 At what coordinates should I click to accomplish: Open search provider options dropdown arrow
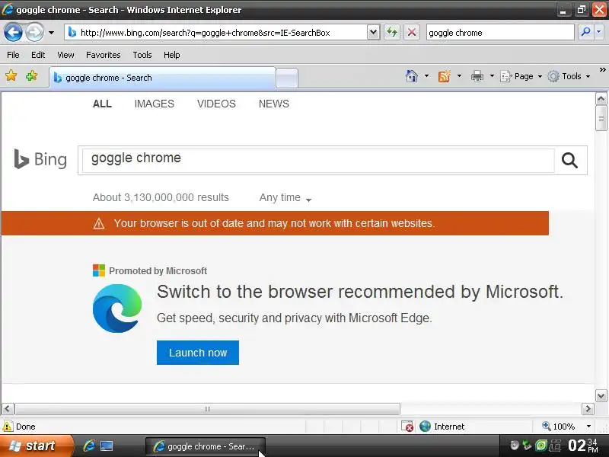598,32
